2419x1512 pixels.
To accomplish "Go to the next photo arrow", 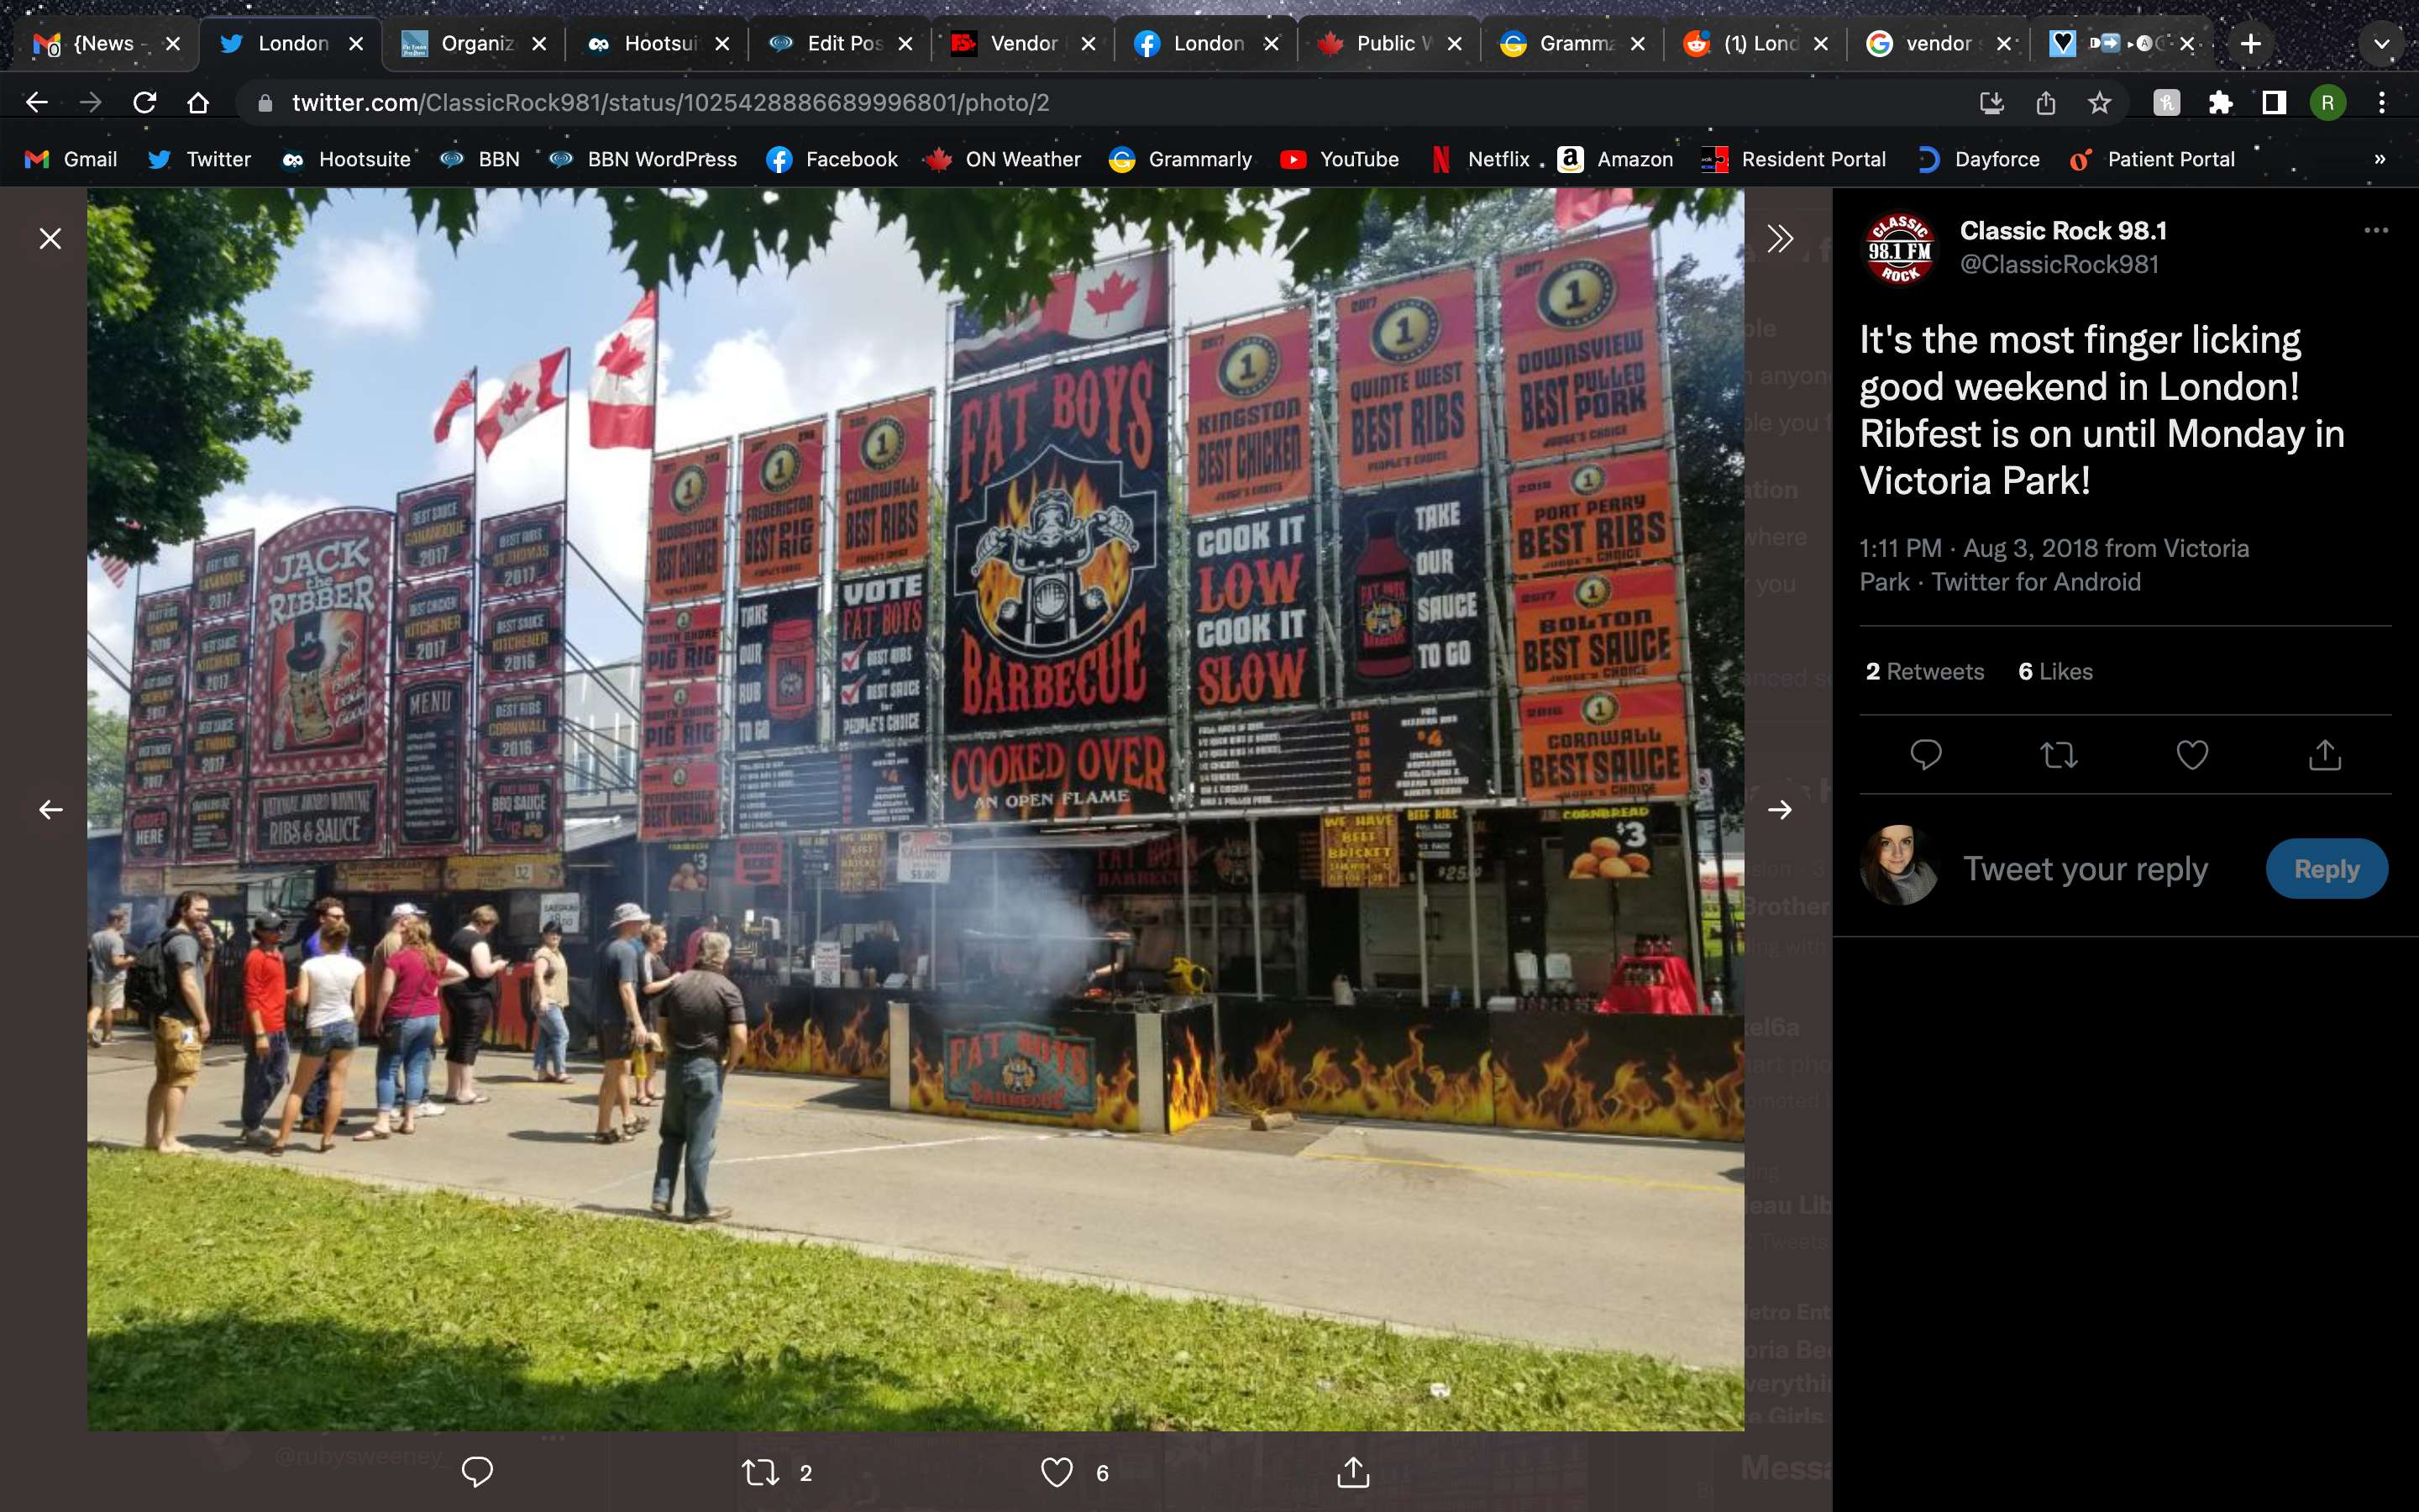I will 1779,809.
